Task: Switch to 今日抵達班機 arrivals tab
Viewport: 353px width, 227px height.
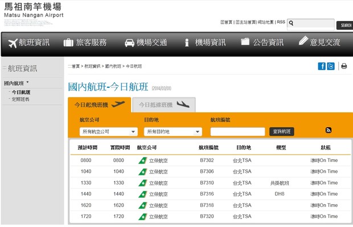Action: (x=164, y=105)
